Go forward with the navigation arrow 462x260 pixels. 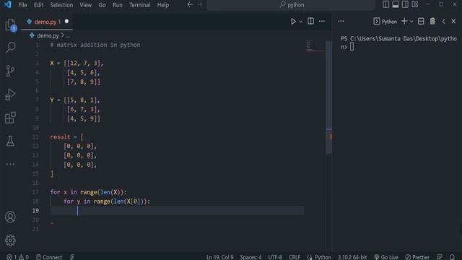(200, 5)
